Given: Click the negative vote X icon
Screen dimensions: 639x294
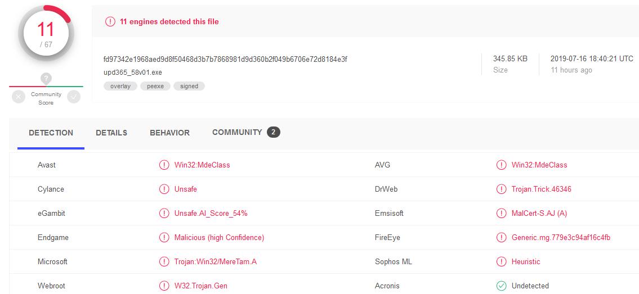Looking at the screenshot, I should (x=19, y=97).
